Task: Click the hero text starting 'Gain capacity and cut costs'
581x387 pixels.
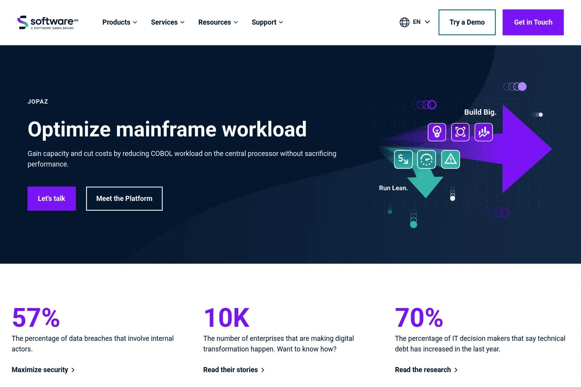Action: (182, 159)
